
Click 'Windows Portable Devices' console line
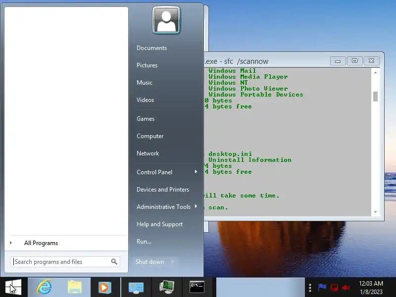[x=256, y=95]
